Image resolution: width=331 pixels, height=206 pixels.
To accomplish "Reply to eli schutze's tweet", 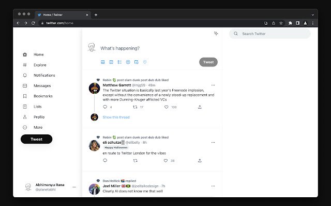I will [x=105, y=161].
